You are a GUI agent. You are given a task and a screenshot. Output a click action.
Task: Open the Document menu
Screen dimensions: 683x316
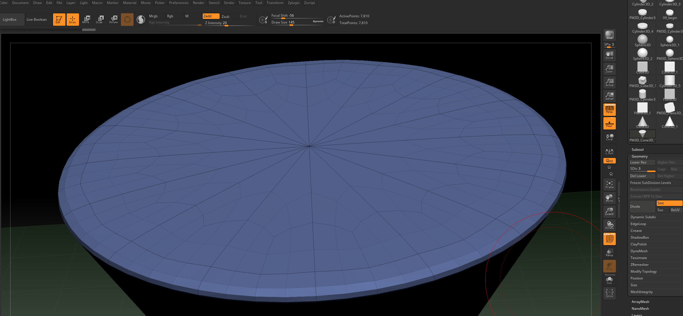coord(20,3)
